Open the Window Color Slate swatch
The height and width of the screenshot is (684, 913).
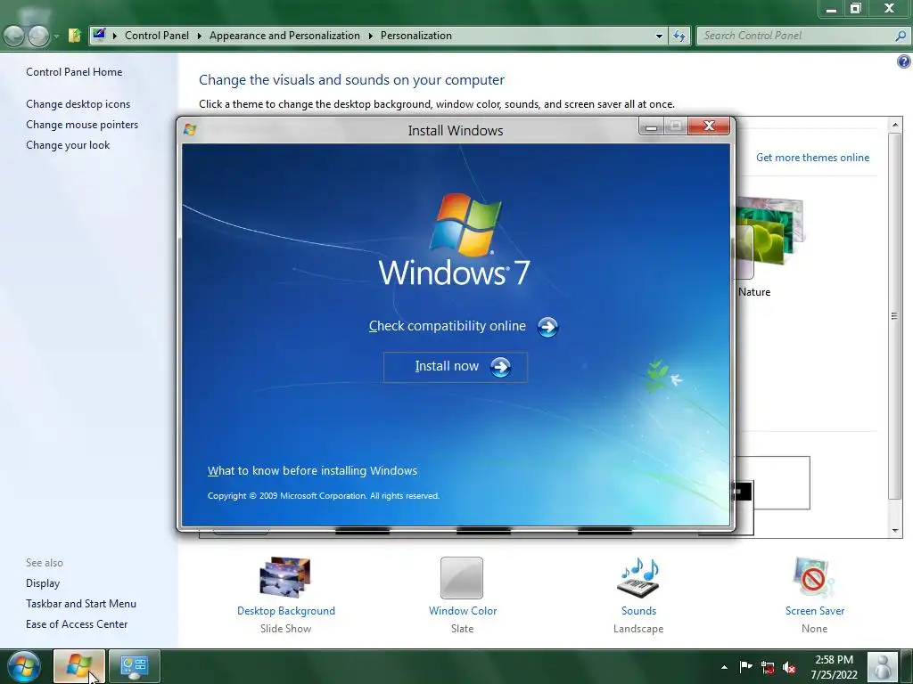tap(462, 577)
